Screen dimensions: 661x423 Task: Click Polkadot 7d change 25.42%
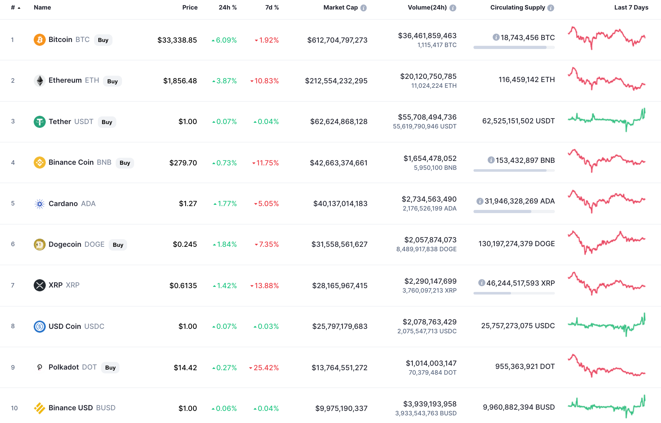264,368
